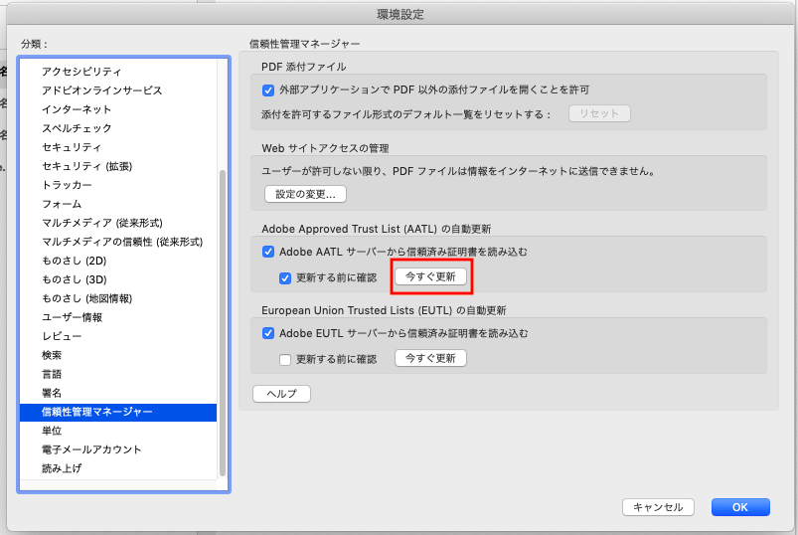This screenshot has width=798, height=535.
Task: Toggle Adobe EUTL サーバー証明書読み込み checkbox
Action: [x=268, y=334]
